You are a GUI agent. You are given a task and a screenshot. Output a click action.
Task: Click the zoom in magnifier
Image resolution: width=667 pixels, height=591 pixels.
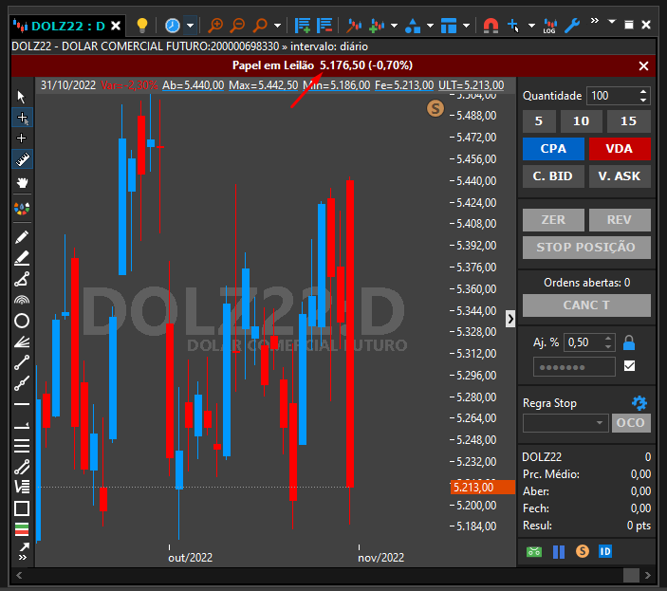(215, 26)
